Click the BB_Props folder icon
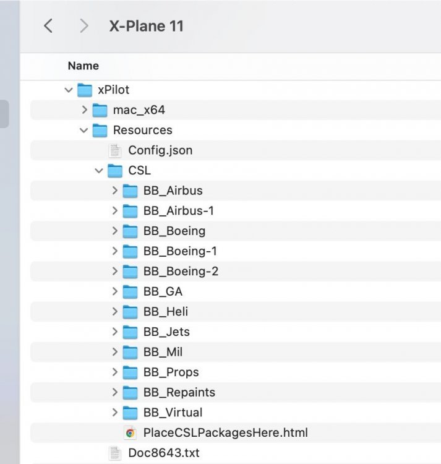 [x=130, y=372]
